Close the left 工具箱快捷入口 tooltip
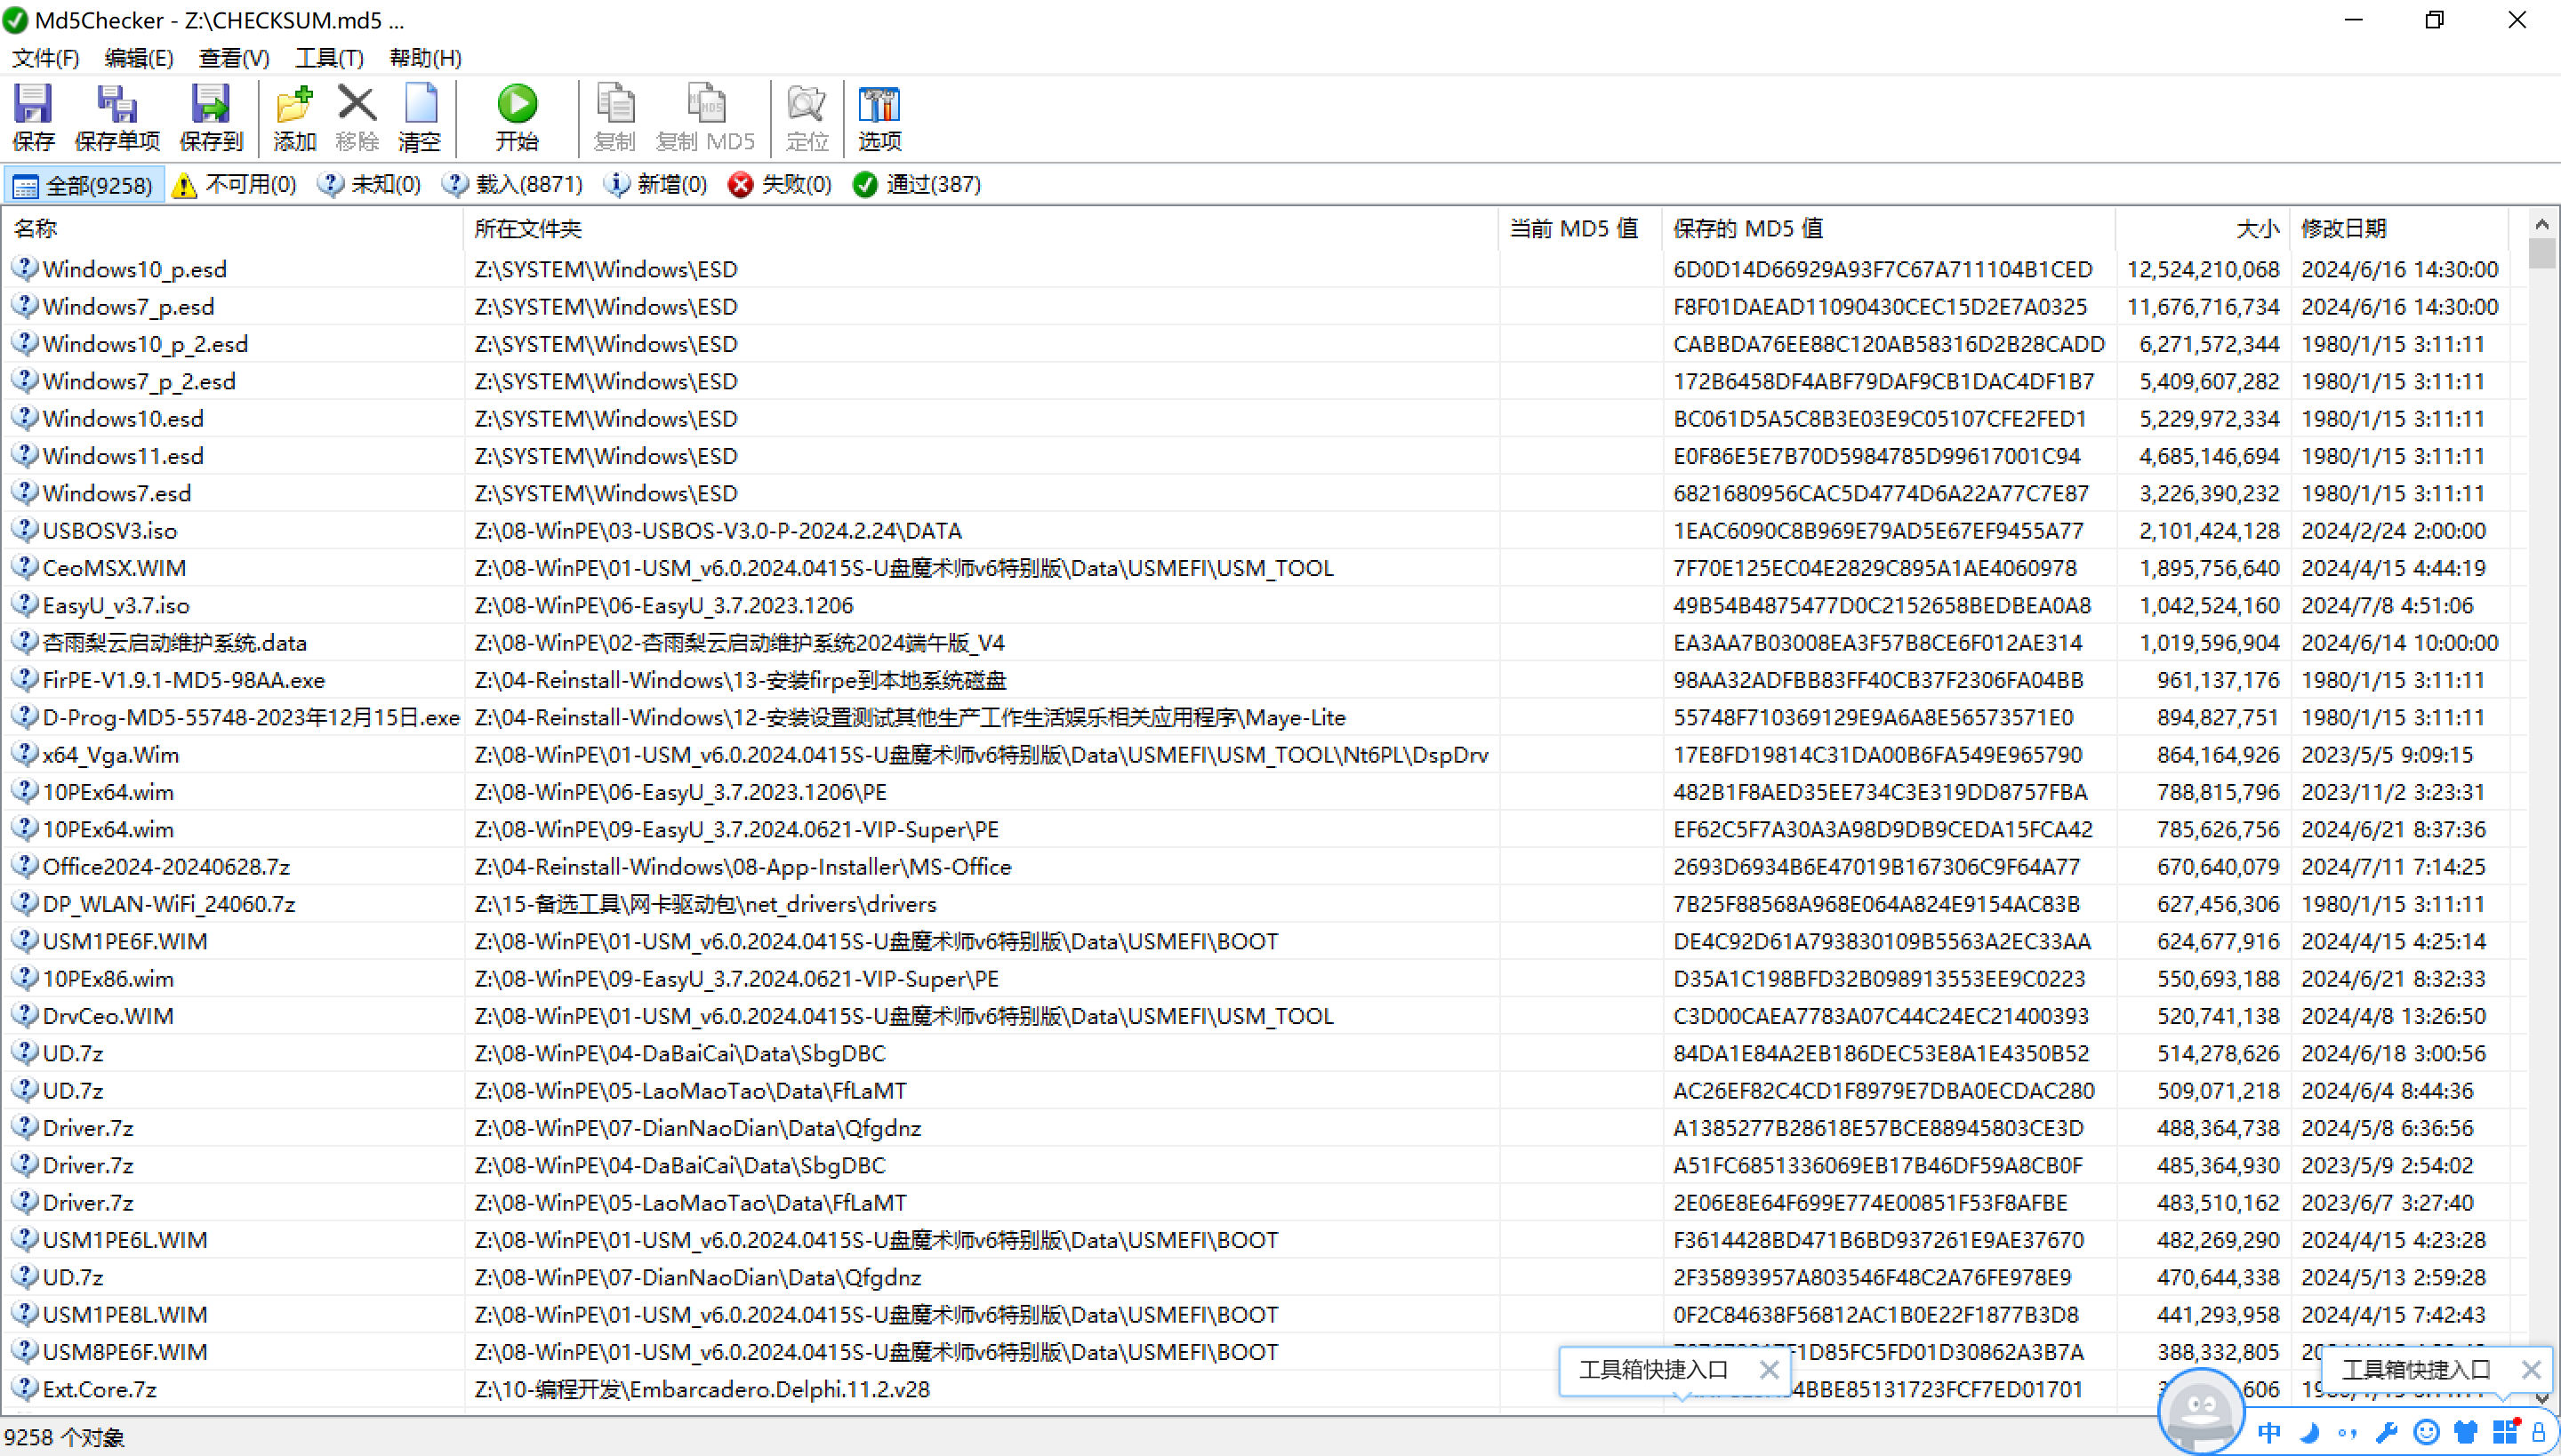Screen dimensions: 2561x1456 point(1769,1369)
